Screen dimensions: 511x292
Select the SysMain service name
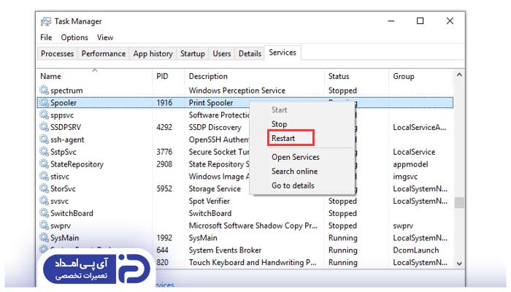tap(64, 238)
